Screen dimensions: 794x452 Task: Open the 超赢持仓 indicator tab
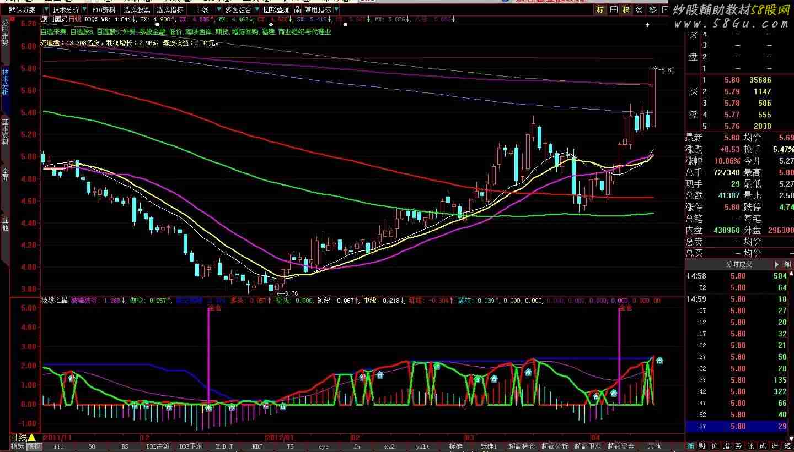coord(522,446)
